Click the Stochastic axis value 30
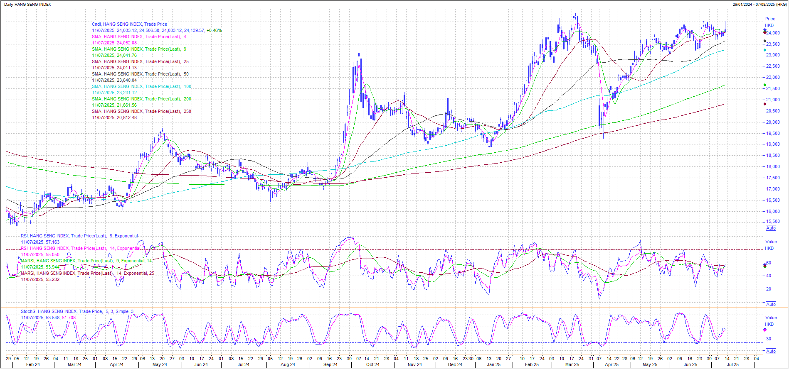 [768, 339]
